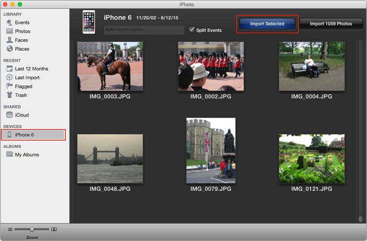Adjust the Zoom slider handle

[x=32, y=229]
